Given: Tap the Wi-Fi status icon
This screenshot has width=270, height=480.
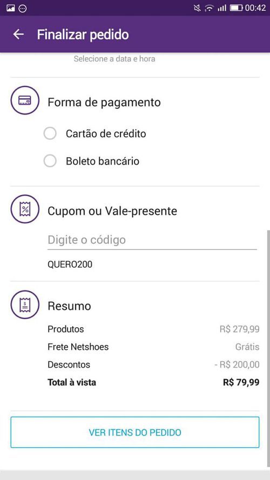Looking at the screenshot, I should [x=209, y=8].
